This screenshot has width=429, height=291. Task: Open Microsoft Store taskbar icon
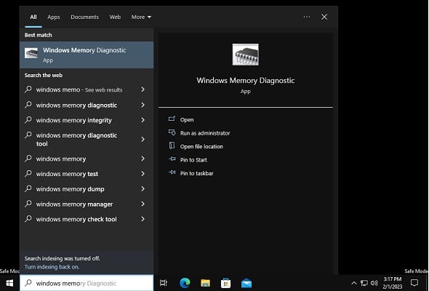tap(225, 283)
